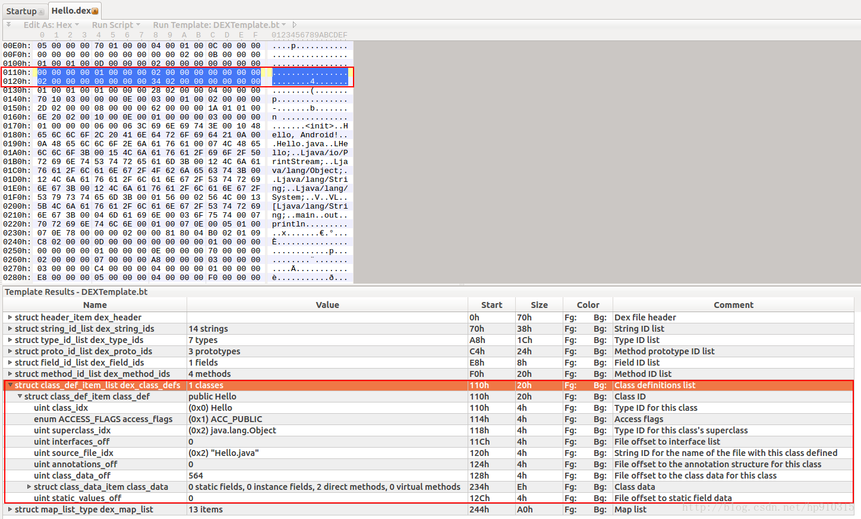Open the Run Template: DEXTemplate.bt dropdown
Screen dimensions: 861x519
pos(219,25)
